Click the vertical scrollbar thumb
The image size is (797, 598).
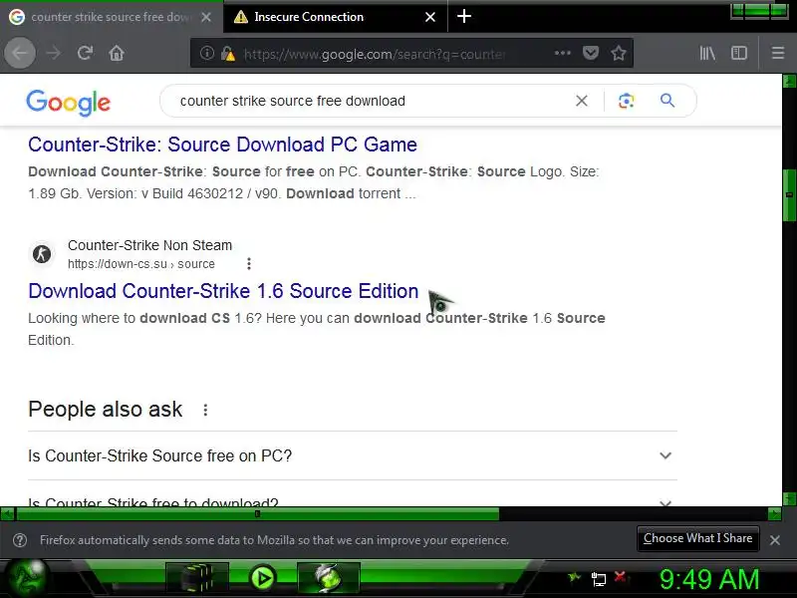(789, 194)
